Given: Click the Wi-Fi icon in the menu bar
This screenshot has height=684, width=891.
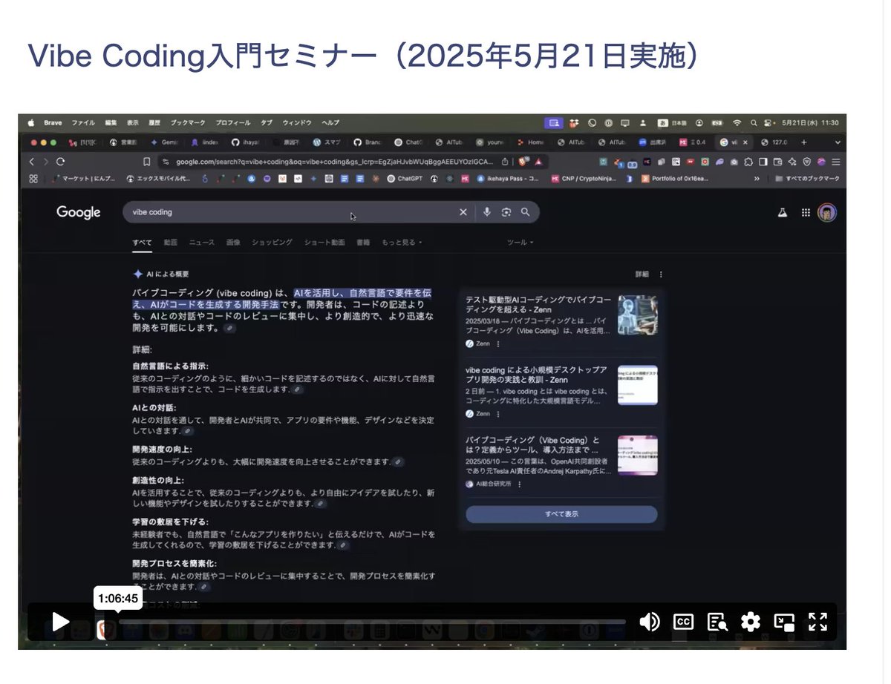Looking at the screenshot, I should [x=737, y=122].
